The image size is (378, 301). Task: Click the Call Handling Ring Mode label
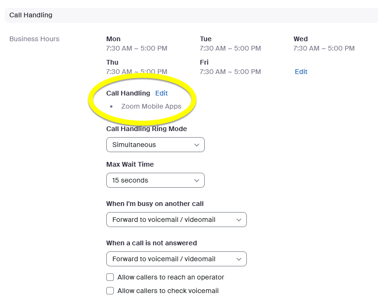146,129
